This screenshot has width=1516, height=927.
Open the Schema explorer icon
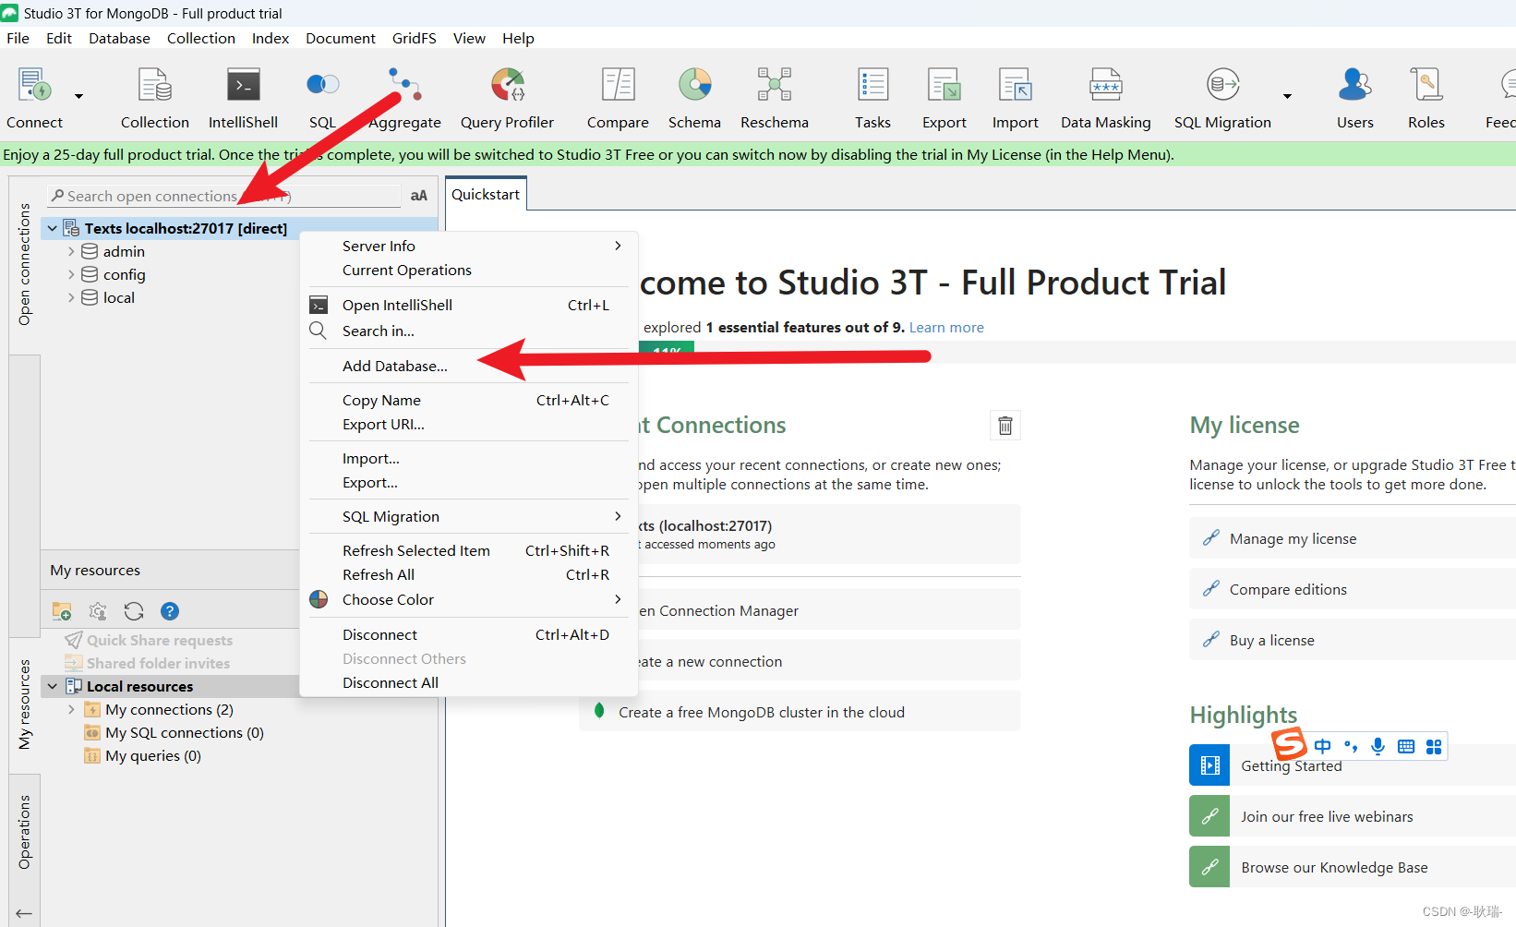click(694, 85)
